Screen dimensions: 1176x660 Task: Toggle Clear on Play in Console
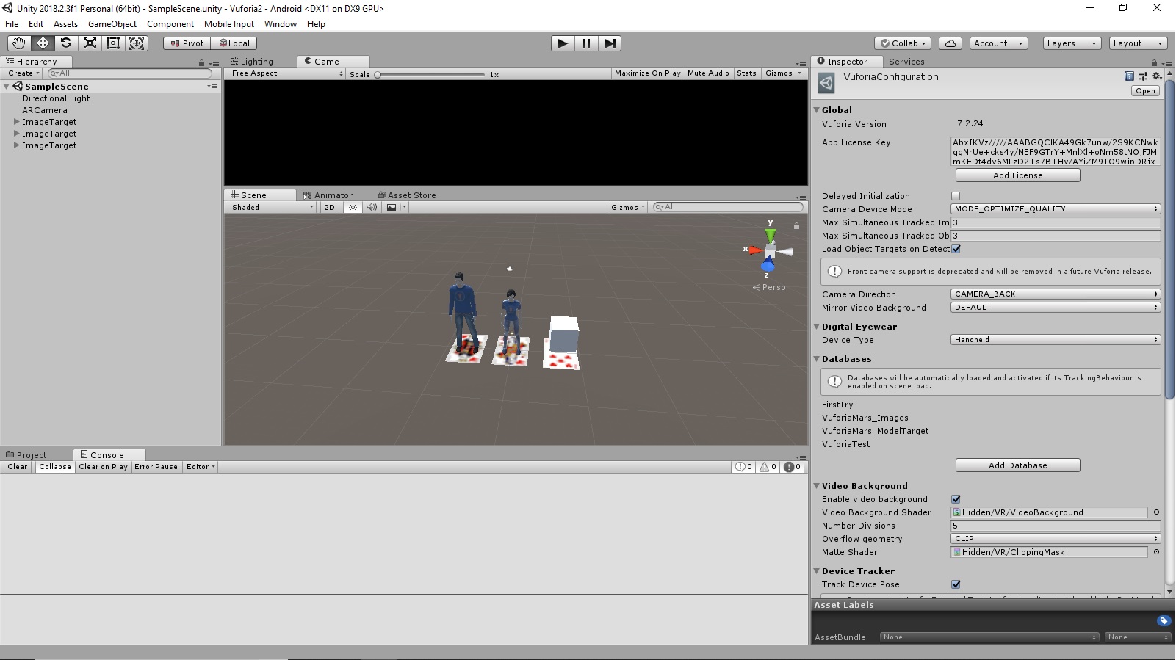[103, 467]
